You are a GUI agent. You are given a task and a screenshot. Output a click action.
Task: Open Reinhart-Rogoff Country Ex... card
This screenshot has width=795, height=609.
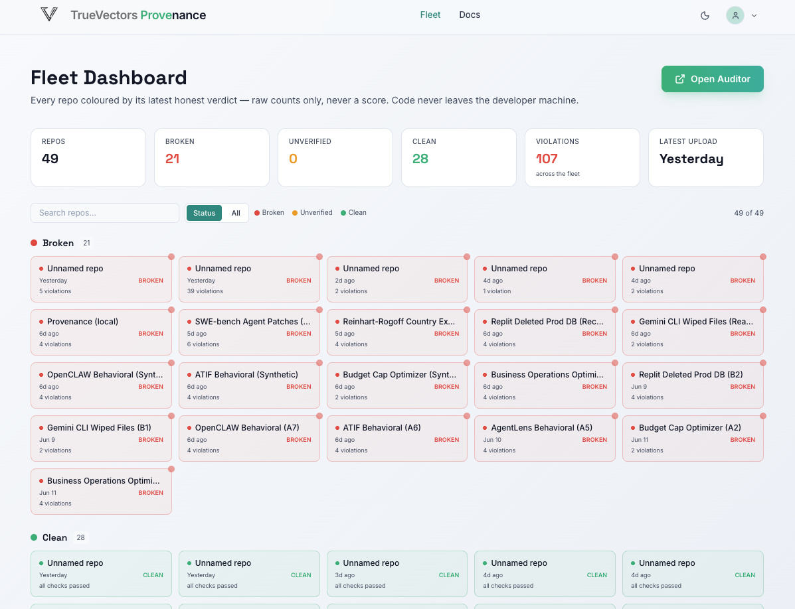[x=397, y=332]
